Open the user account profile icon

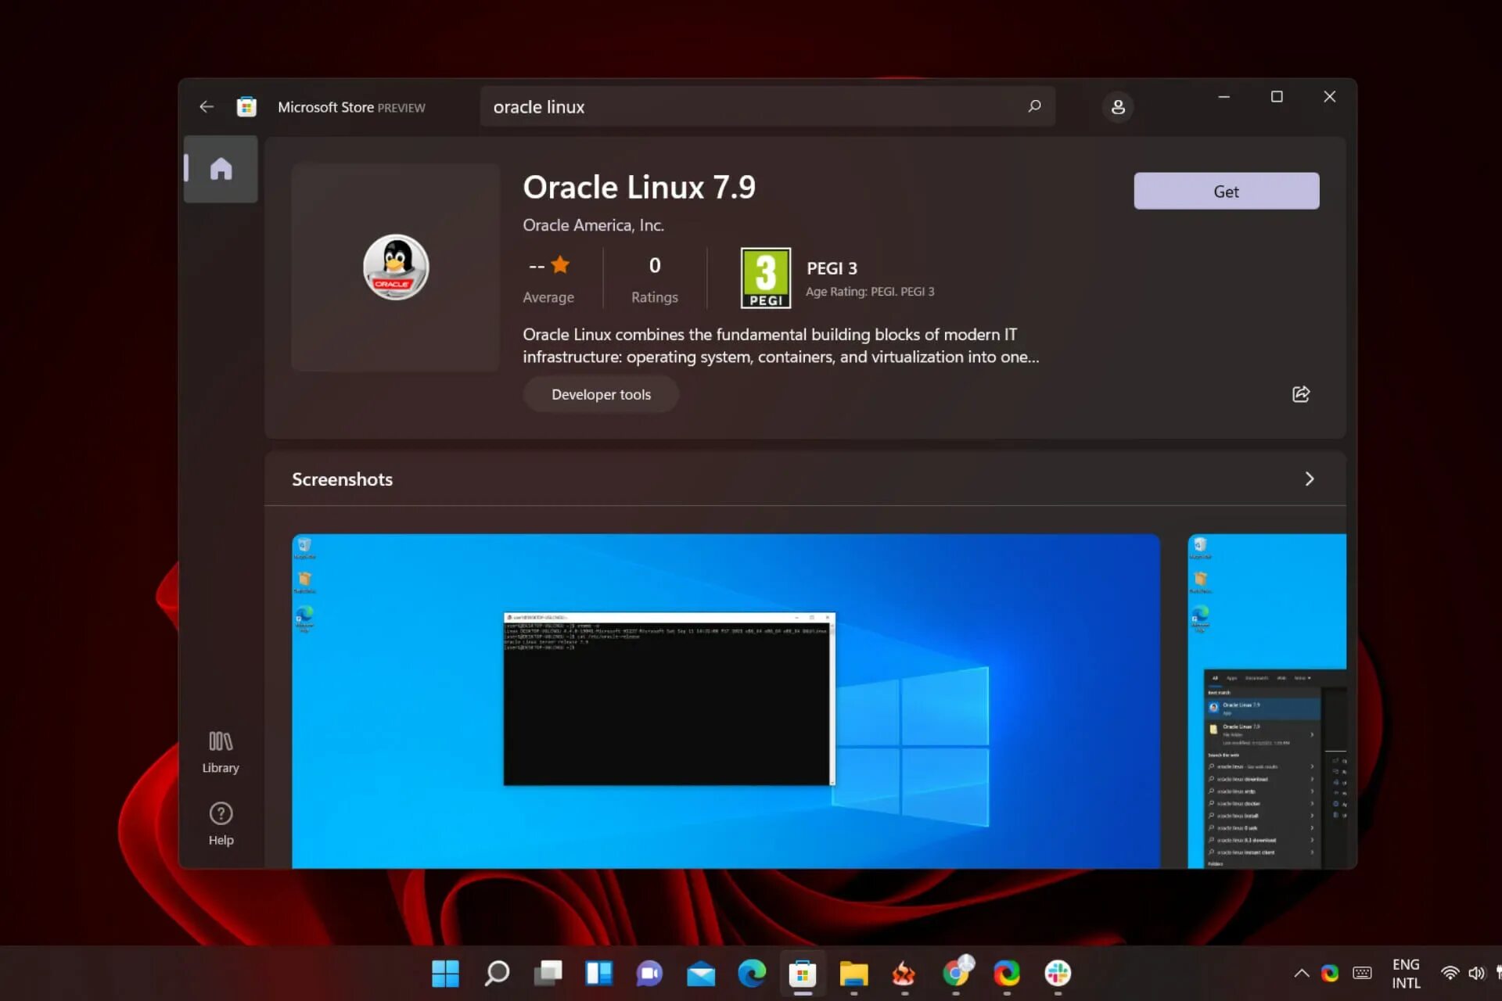point(1118,107)
